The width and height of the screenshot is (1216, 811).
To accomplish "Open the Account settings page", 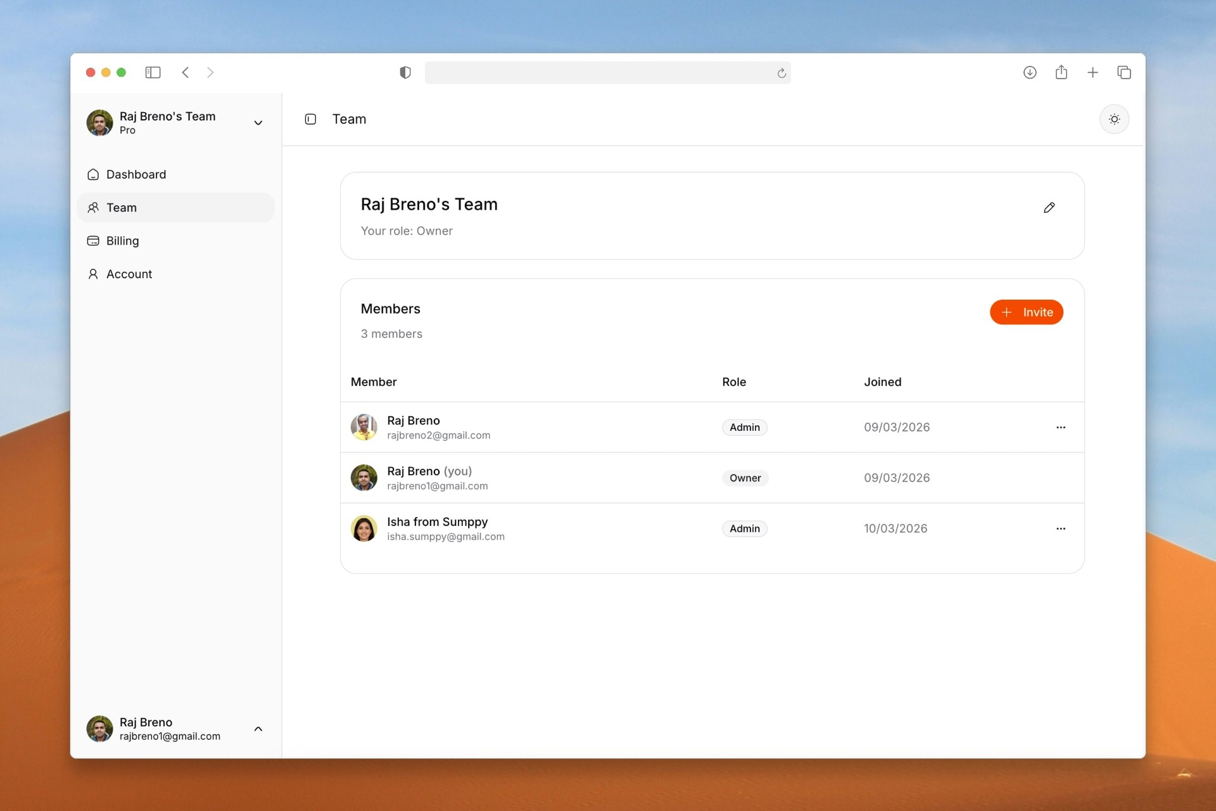I will pyautogui.click(x=129, y=274).
